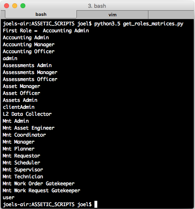
Task: Click the 'user' output line
Action: click(9, 198)
